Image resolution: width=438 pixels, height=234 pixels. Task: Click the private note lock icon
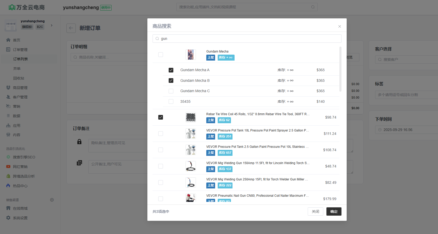(79, 142)
